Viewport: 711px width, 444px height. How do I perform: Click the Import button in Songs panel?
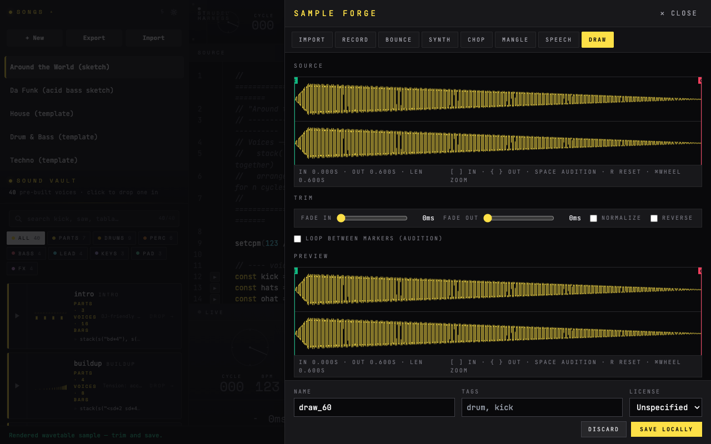click(x=153, y=38)
